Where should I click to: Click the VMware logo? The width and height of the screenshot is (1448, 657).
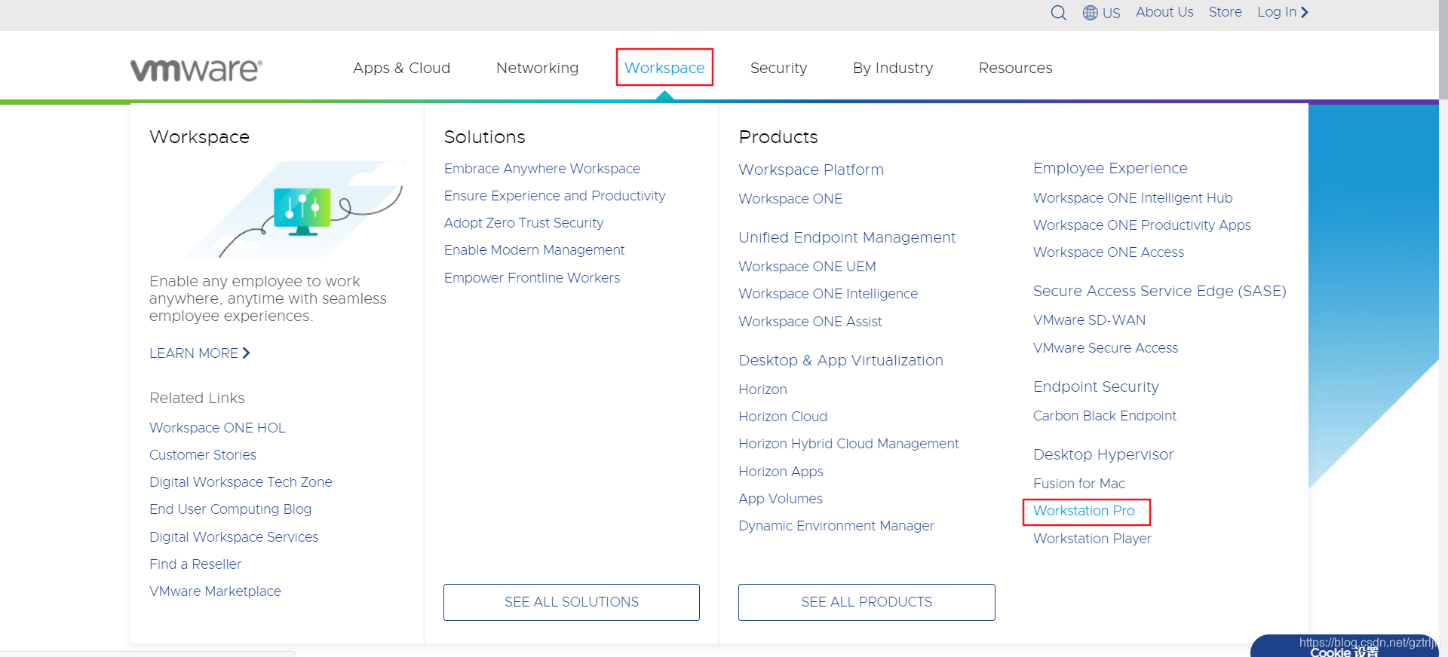pos(196,69)
